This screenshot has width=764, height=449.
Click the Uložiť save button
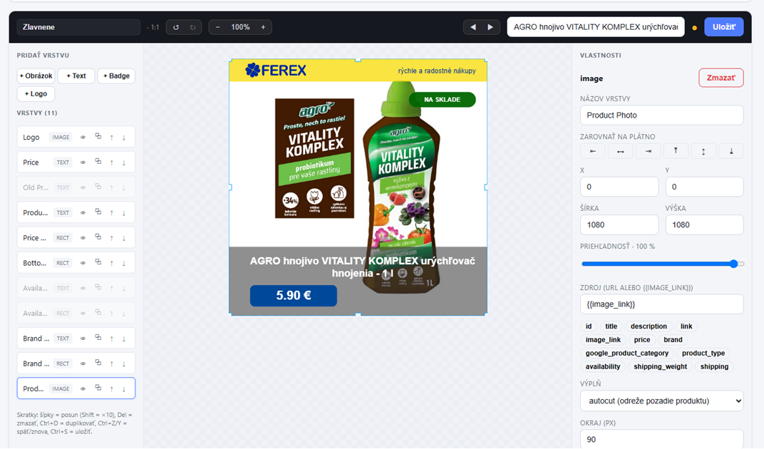pyautogui.click(x=723, y=27)
